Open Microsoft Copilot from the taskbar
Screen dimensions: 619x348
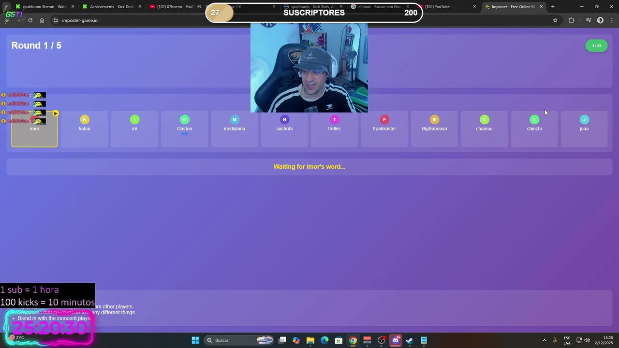point(296,340)
